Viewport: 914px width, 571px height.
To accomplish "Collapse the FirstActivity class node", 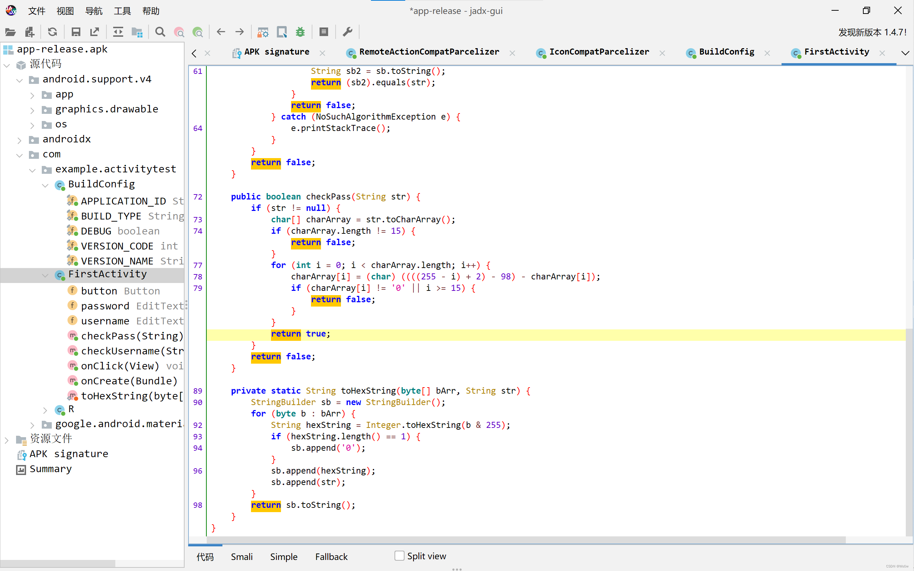I will tap(45, 275).
